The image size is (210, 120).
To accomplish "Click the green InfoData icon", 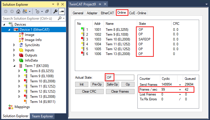I will tap(21, 60).
